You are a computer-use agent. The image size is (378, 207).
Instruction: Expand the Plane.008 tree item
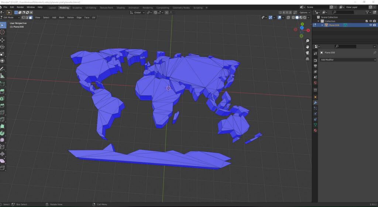[x=322, y=25]
